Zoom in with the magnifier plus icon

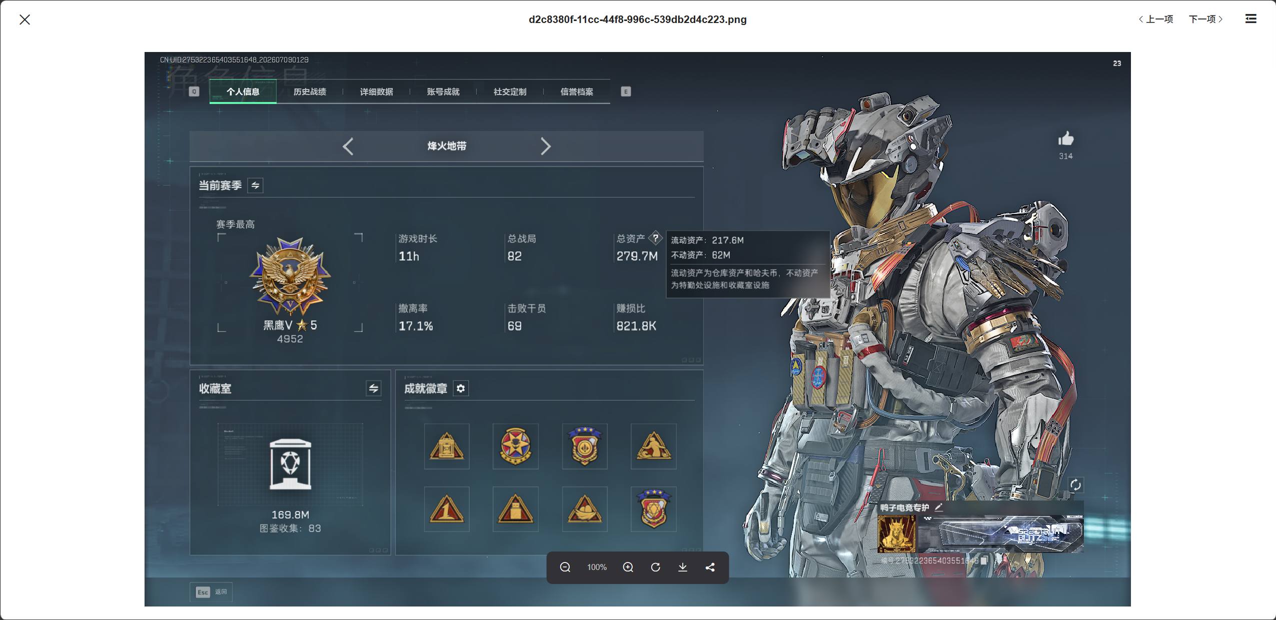coord(628,567)
